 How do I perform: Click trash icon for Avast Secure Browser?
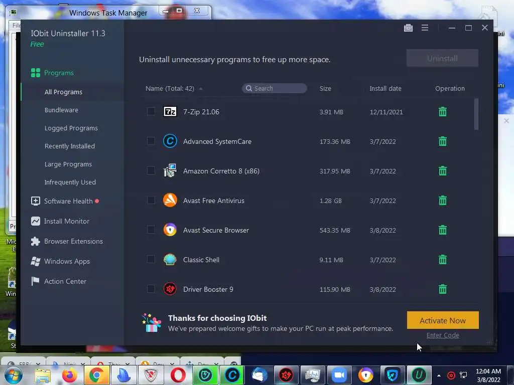(443, 230)
